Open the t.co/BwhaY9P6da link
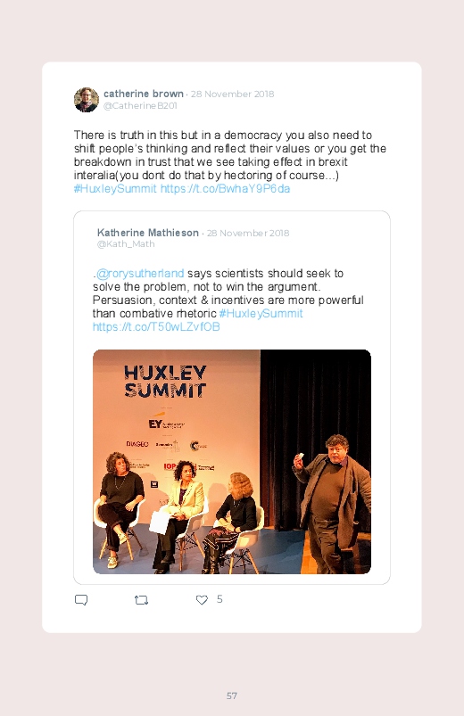 point(225,189)
